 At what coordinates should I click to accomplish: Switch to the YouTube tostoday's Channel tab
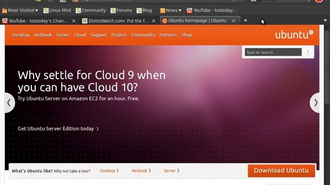point(38,21)
